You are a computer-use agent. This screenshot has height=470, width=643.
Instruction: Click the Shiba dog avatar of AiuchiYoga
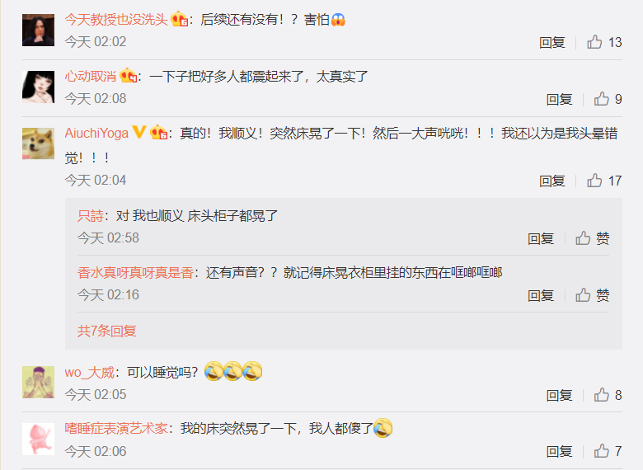(x=38, y=143)
